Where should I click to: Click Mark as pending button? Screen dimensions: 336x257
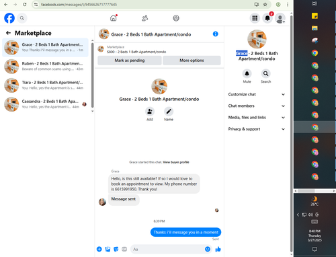click(x=130, y=61)
